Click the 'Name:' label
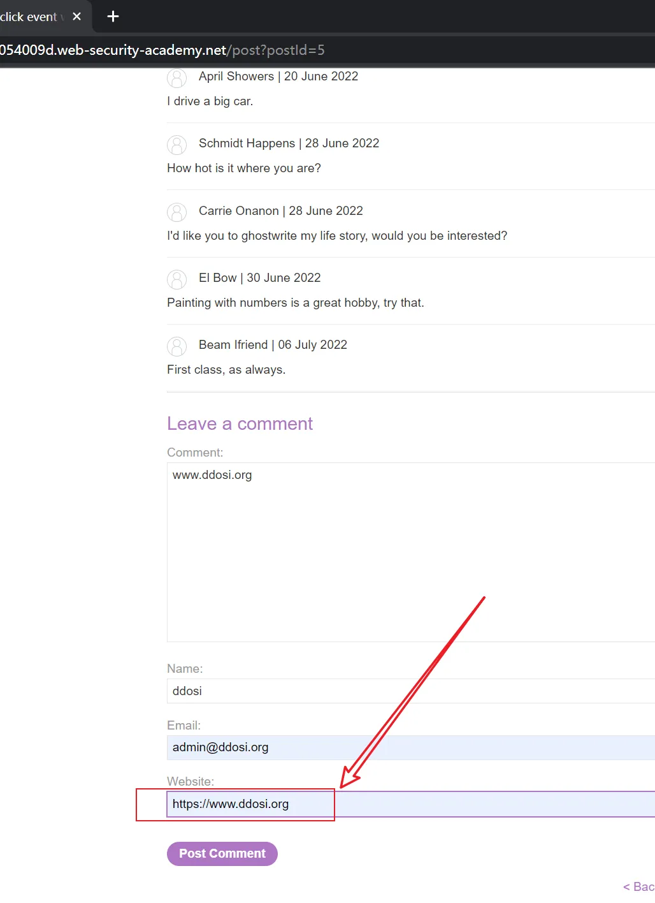 (185, 669)
